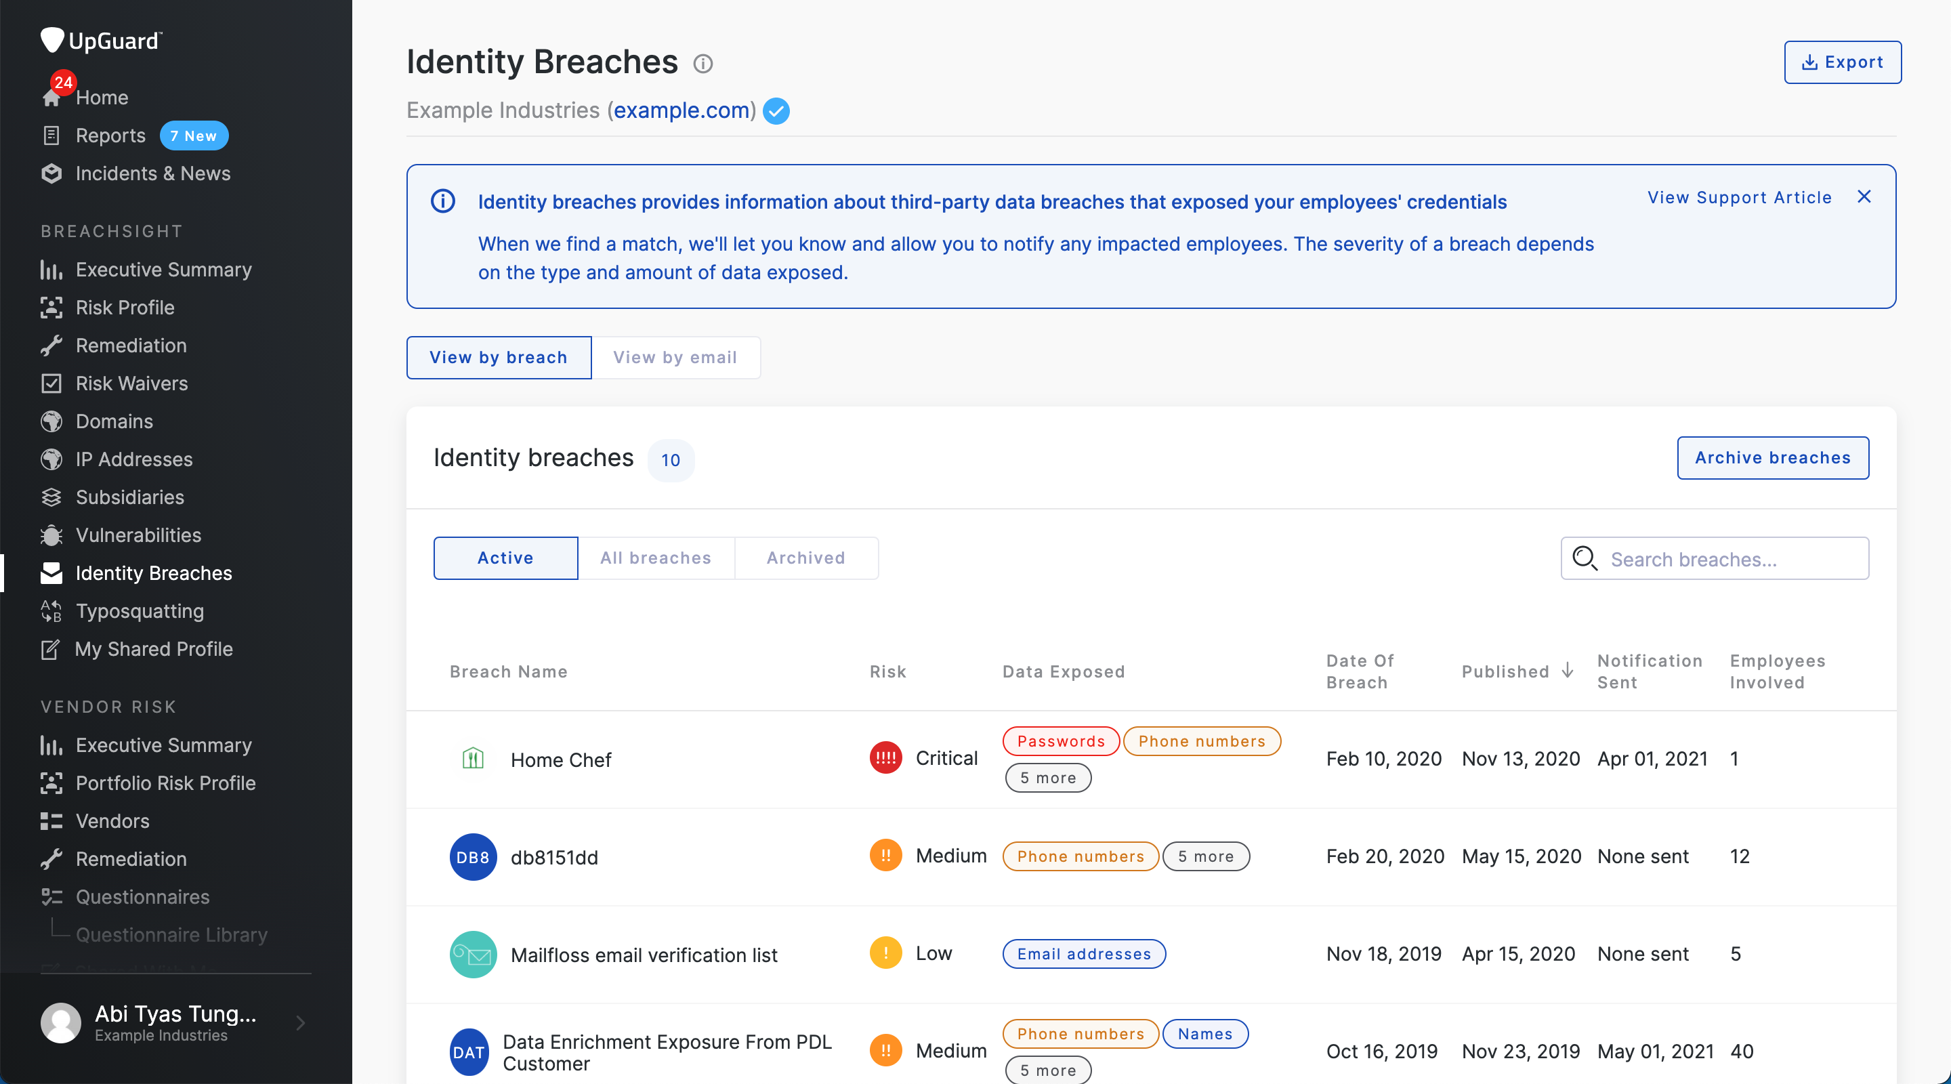This screenshot has width=1951, height=1084.
Task: Click the Mailfloss breach envelope avatar
Action: coord(474,955)
